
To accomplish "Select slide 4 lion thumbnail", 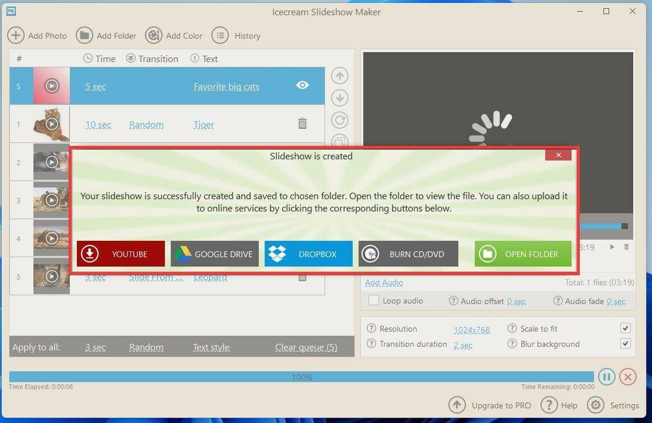I will [x=52, y=238].
